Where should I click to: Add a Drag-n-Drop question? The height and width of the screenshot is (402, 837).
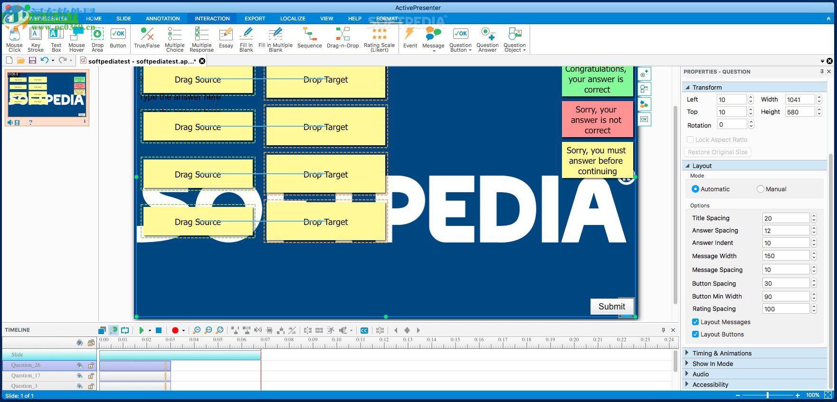pyautogui.click(x=343, y=38)
